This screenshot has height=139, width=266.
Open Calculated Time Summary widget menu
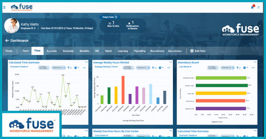click(86, 62)
